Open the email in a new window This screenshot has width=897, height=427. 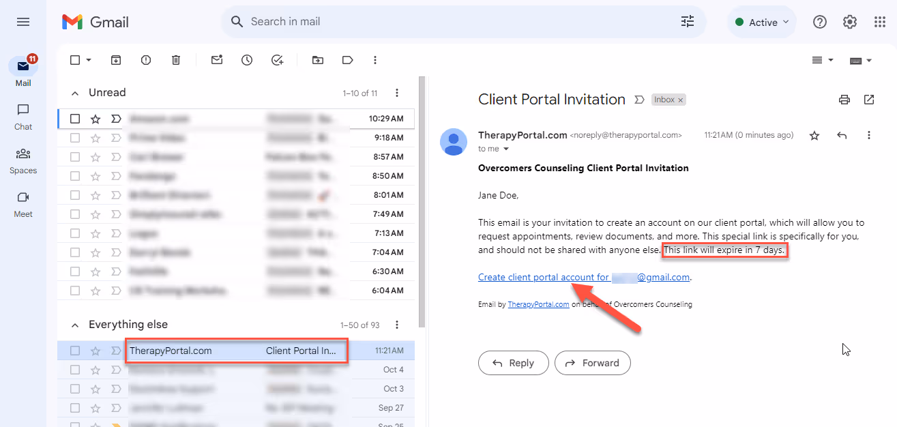[869, 100]
